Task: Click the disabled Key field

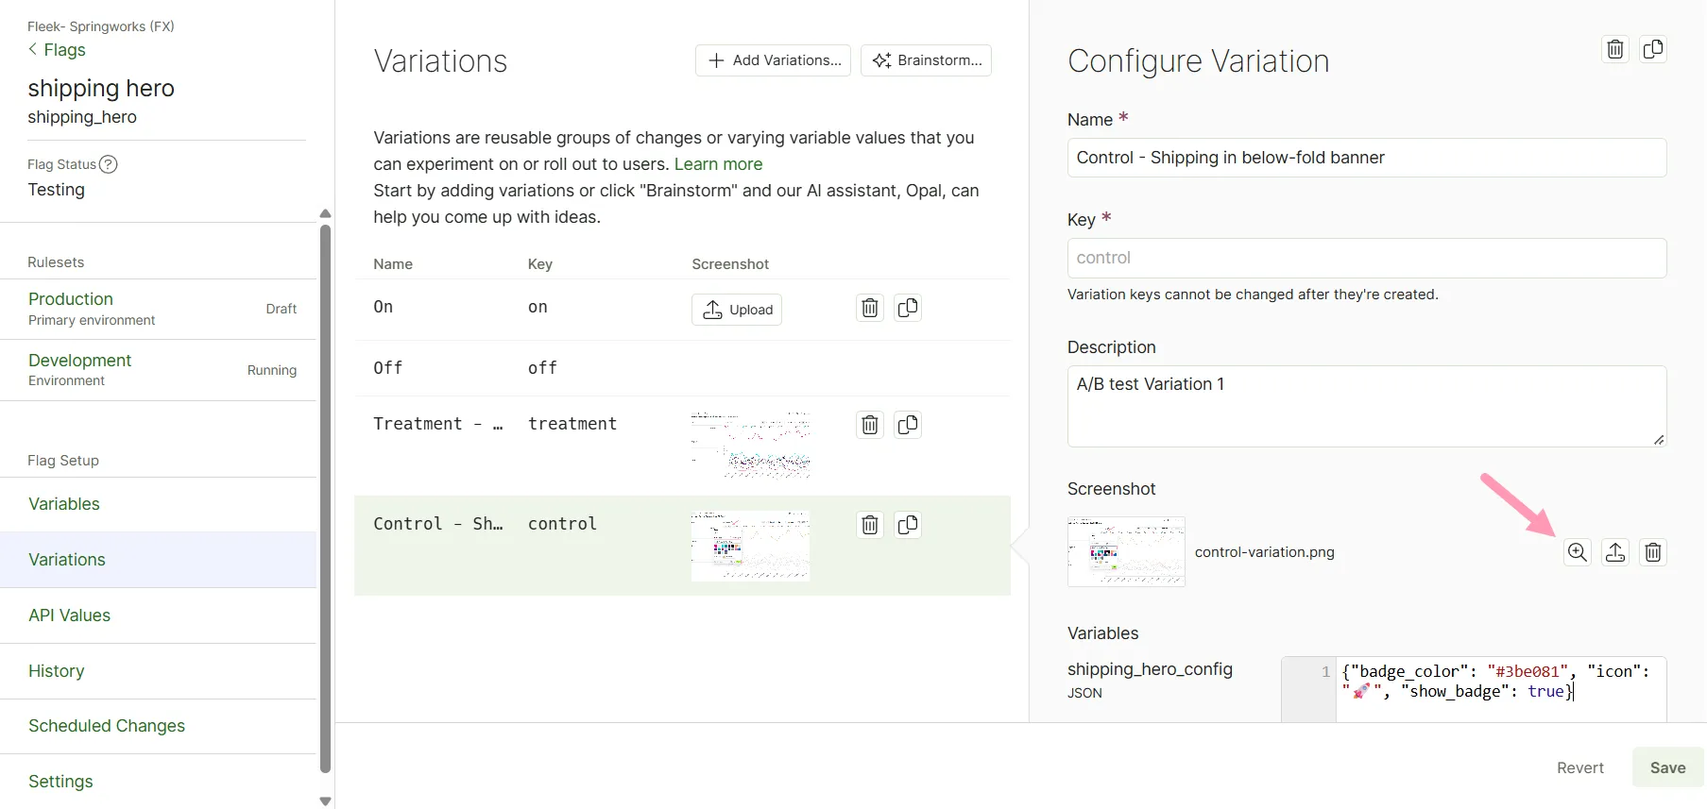Action: 1367,258
